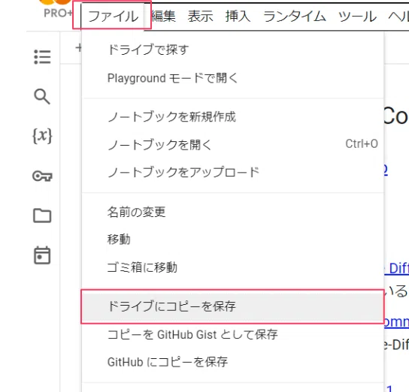Open the ランタイム menu

(x=295, y=17)
